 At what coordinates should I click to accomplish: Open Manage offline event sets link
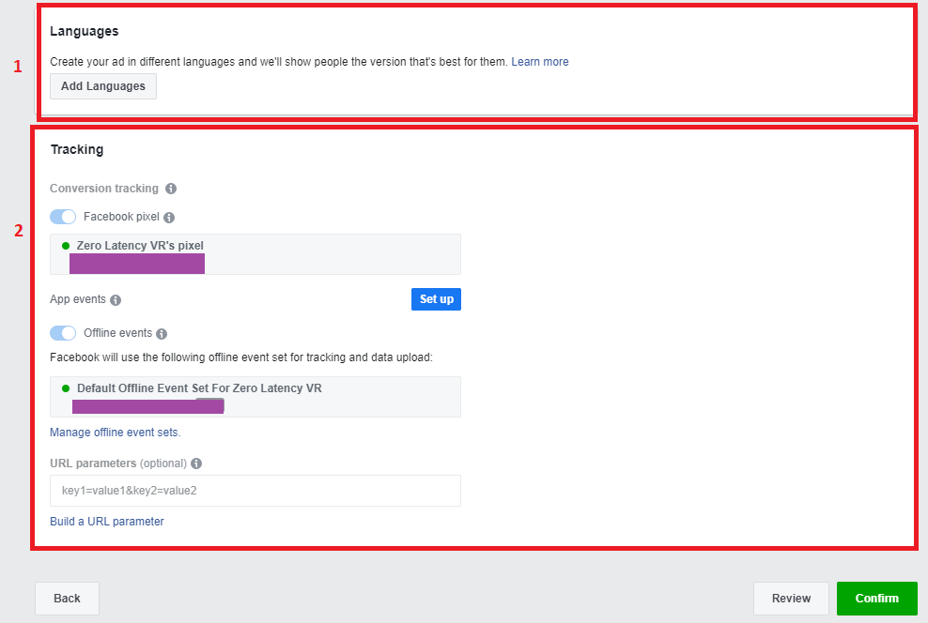[x=116, y=433]
